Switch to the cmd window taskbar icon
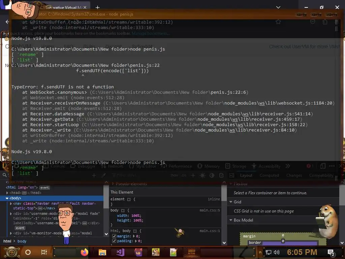The image size is (345, 259). click(x=192, y=252)
